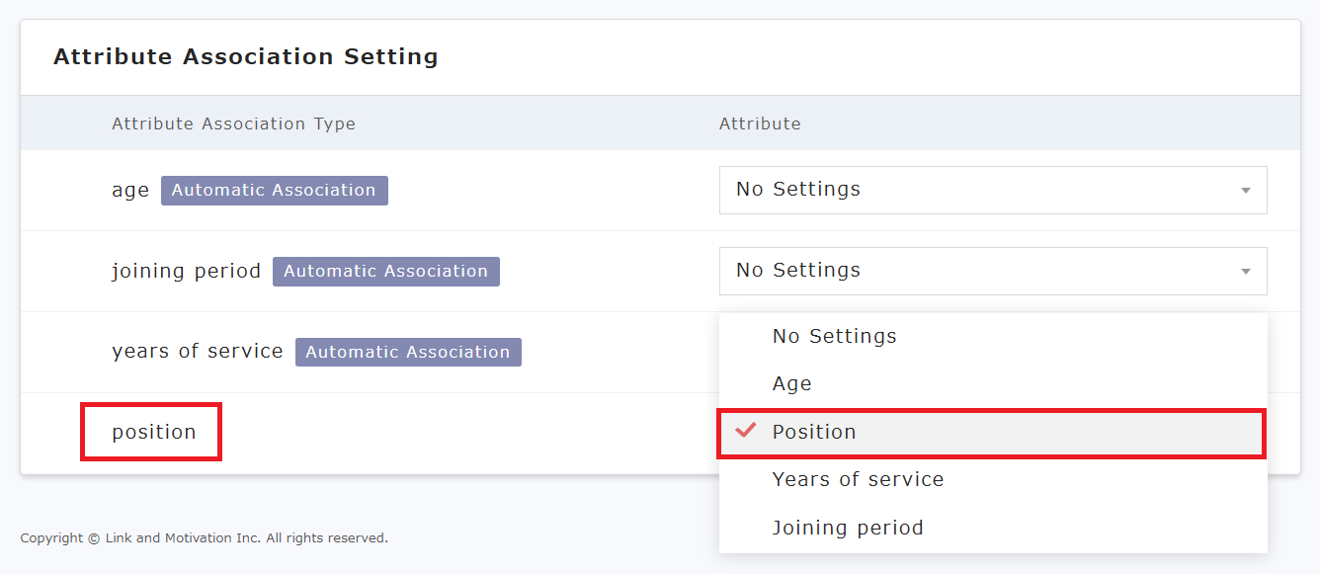Click the "No Settings" value in joining period row
The width and height of the screenshot is (1320, 574).
[x=798, y=271]
